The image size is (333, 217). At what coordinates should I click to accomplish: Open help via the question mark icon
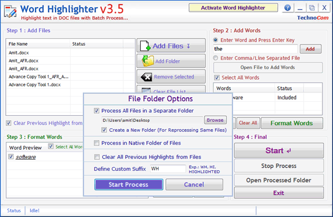[x=287, y=8]
